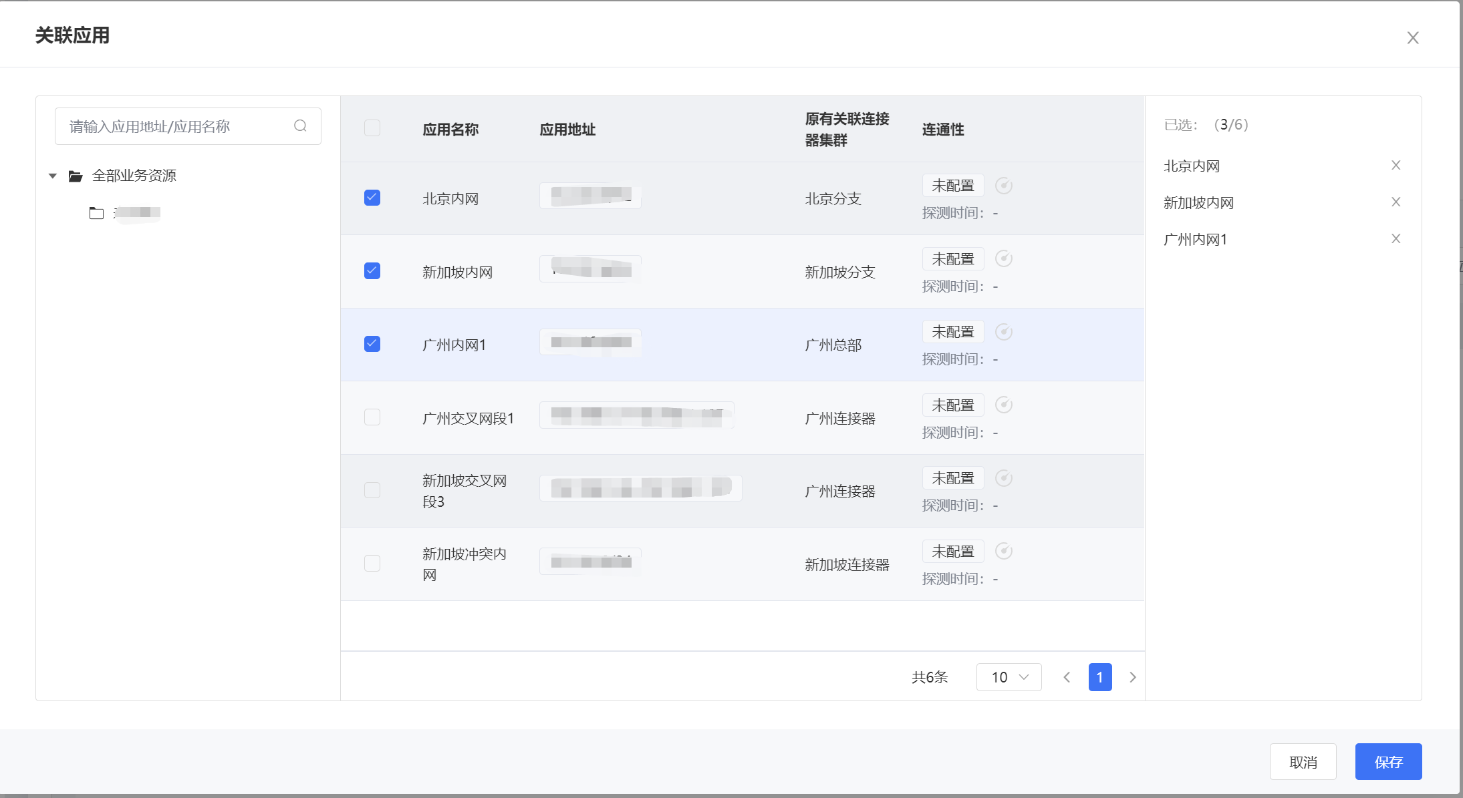This screenshot has width=1463, height=798.
Task: Run connectivity probe for 广州交叉网段1
Action: click(1003, 405)
